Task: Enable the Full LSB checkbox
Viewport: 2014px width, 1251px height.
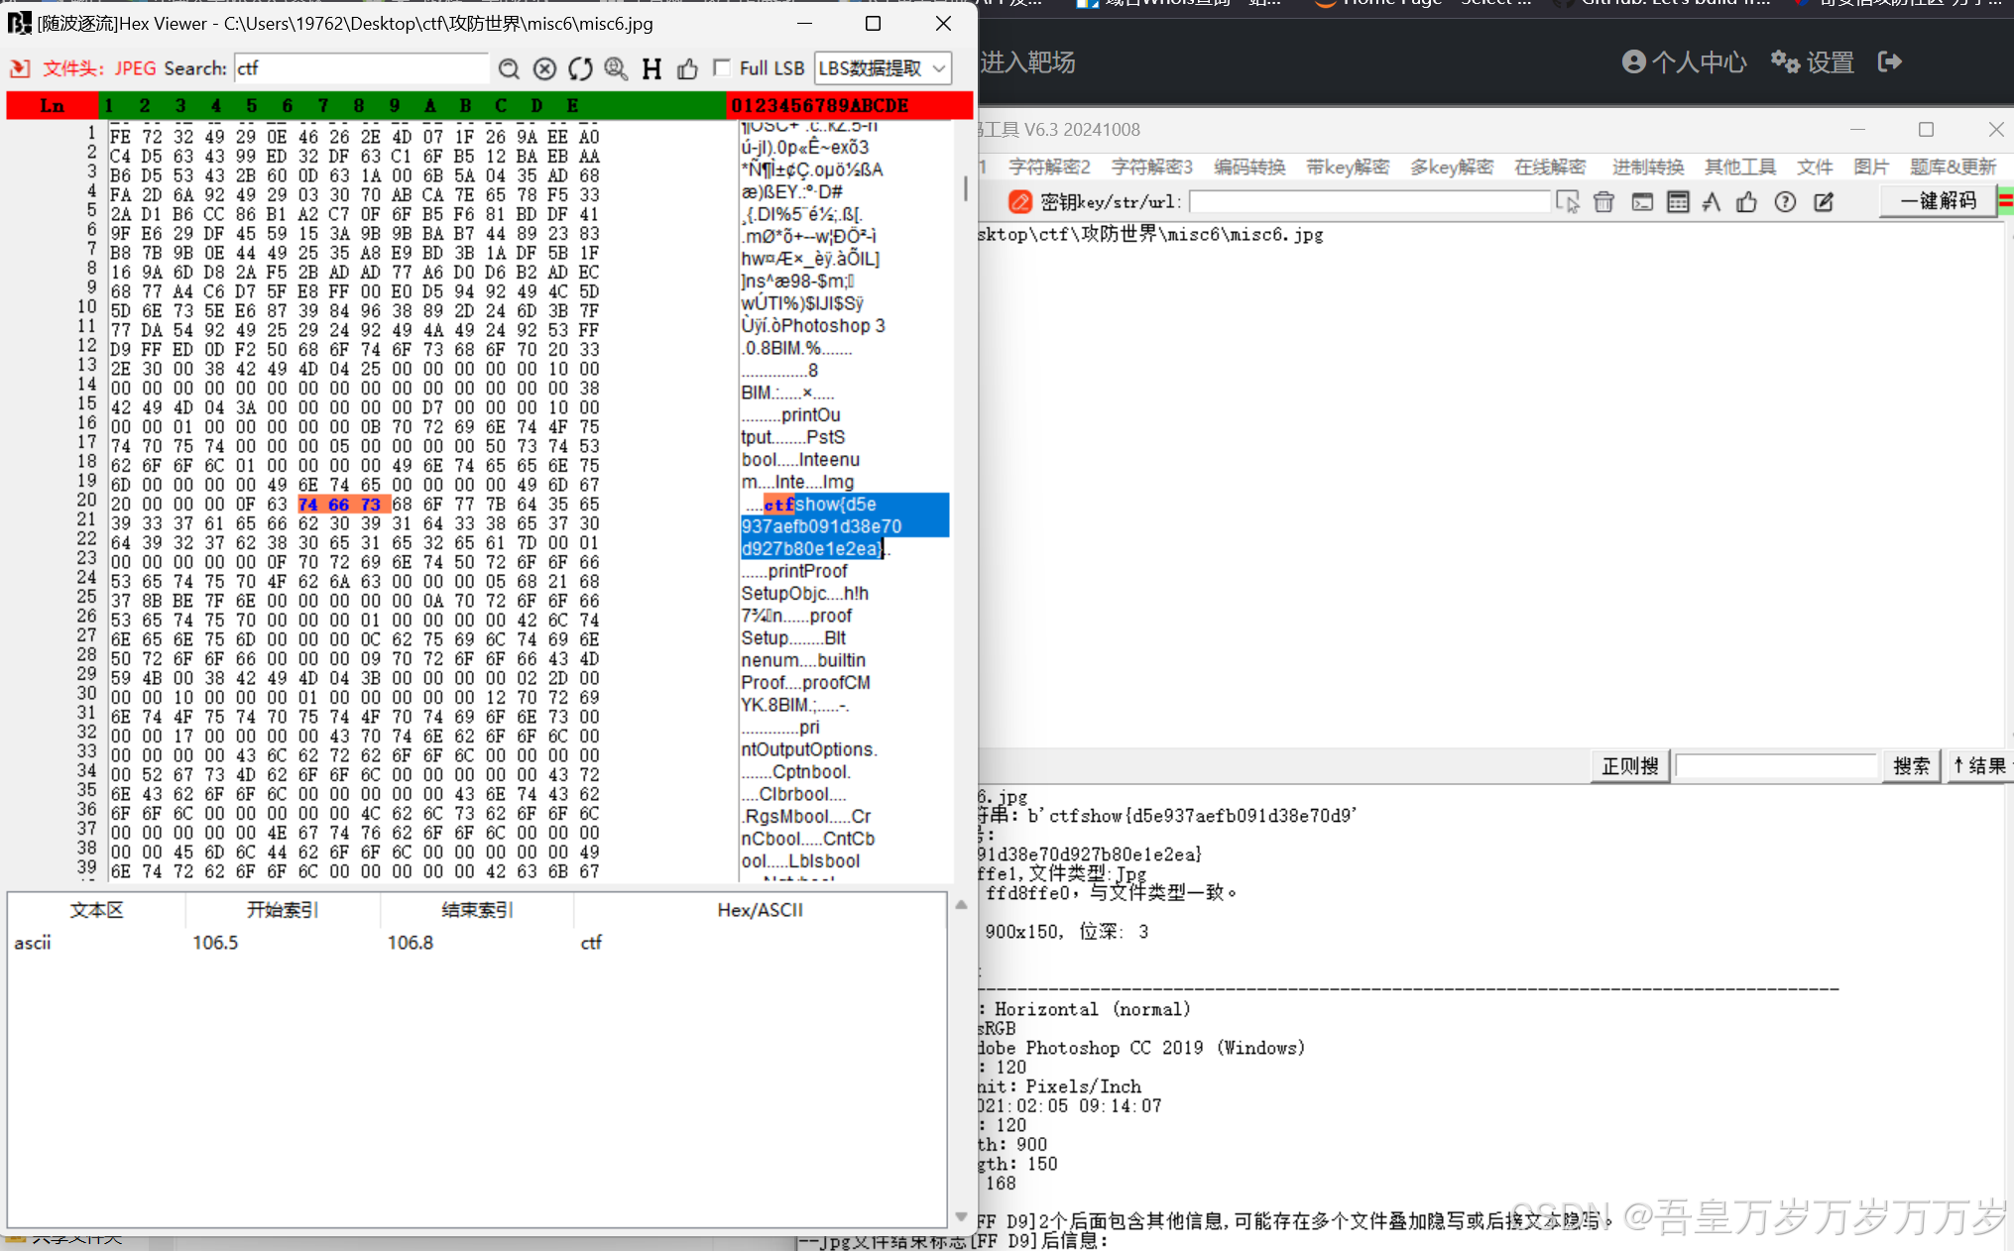Action: coord(723,67)
